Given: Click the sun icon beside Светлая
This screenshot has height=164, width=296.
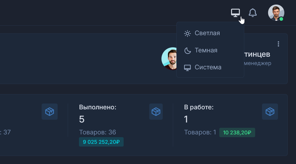Looking at the screenshot, I should point(187,33).
